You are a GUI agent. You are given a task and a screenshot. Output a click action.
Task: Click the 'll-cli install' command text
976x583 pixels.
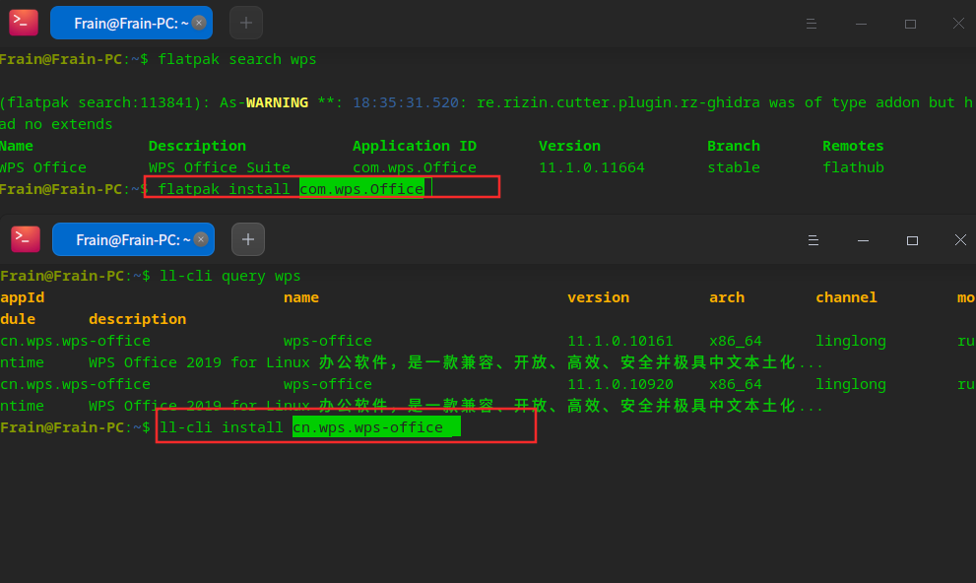(222, 426)
